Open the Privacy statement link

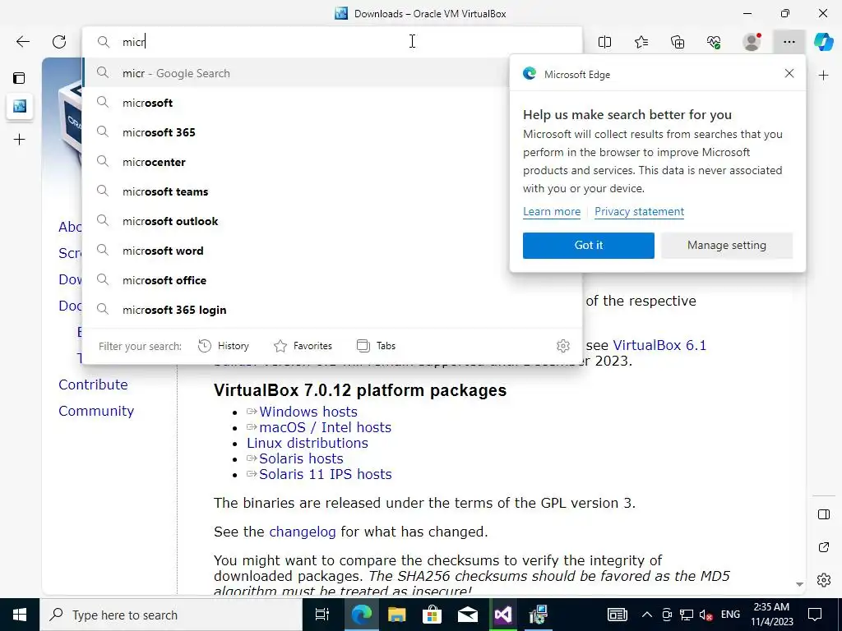639,211
